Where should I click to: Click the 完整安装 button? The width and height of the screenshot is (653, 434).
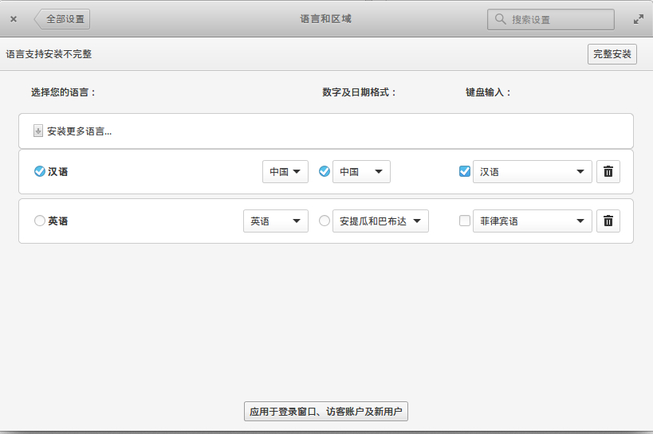[612, 54]
